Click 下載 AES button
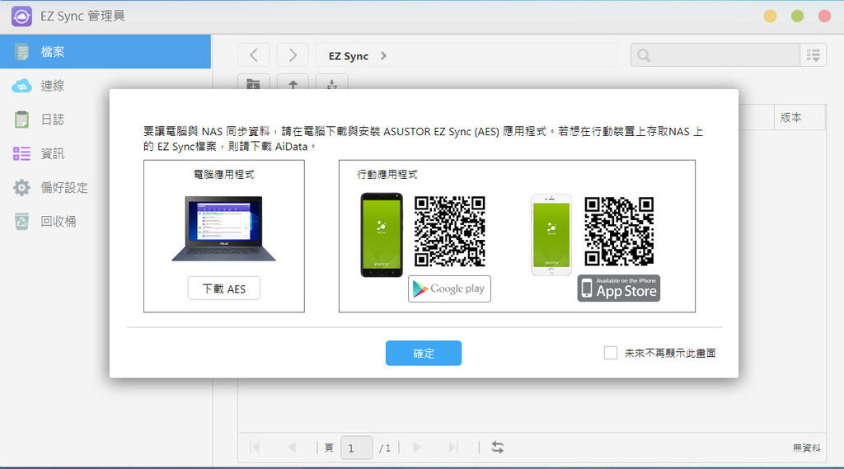 coord(224,288)
